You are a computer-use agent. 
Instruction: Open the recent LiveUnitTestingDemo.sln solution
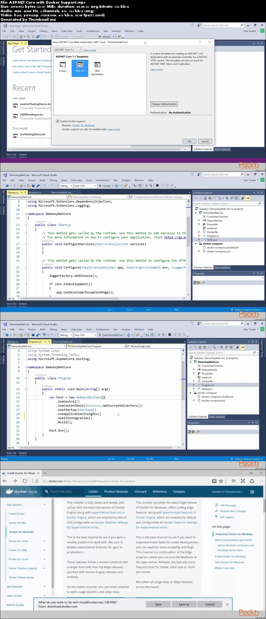(x=35, y=104)
